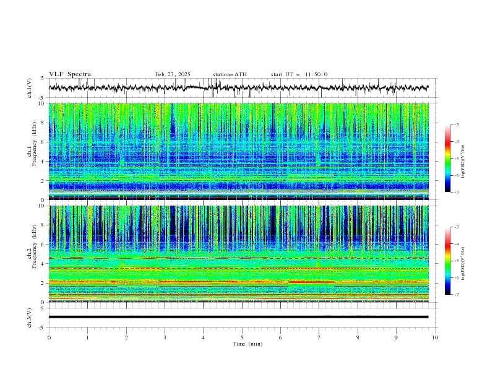Screen dimensions: 490x379
Task: Click the "7" tick on the time axis
Action: click(319, 338)
